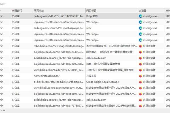Viewport: 170px width, 113px height.
Task: Select the cn.bing.com/secure/Passport.aspx URL cell
Action: (x=59, y=28)
